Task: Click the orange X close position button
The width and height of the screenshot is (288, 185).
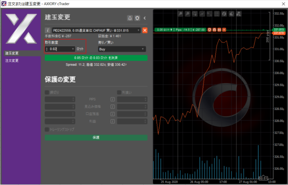Action: point(145,30)
